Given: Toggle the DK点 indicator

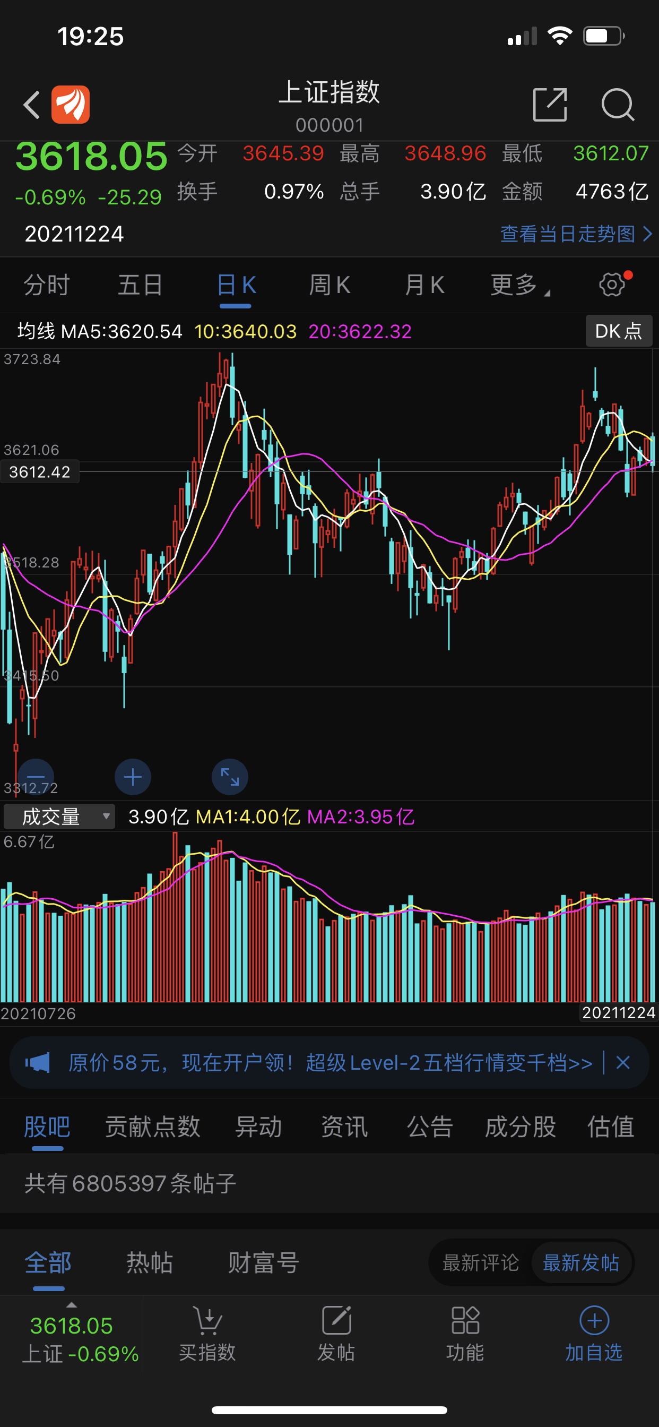Looking at the screenshot, I should pyautogui.click(x=618, y=331).
